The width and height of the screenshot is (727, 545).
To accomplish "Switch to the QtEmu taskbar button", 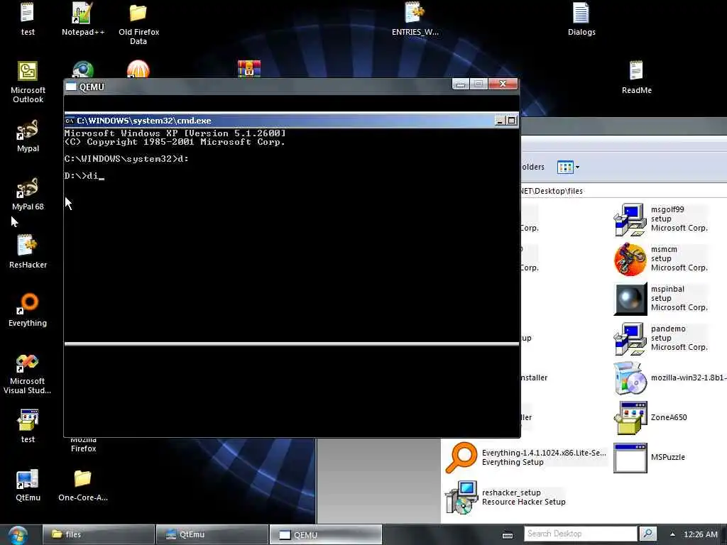I will [212, 534].
